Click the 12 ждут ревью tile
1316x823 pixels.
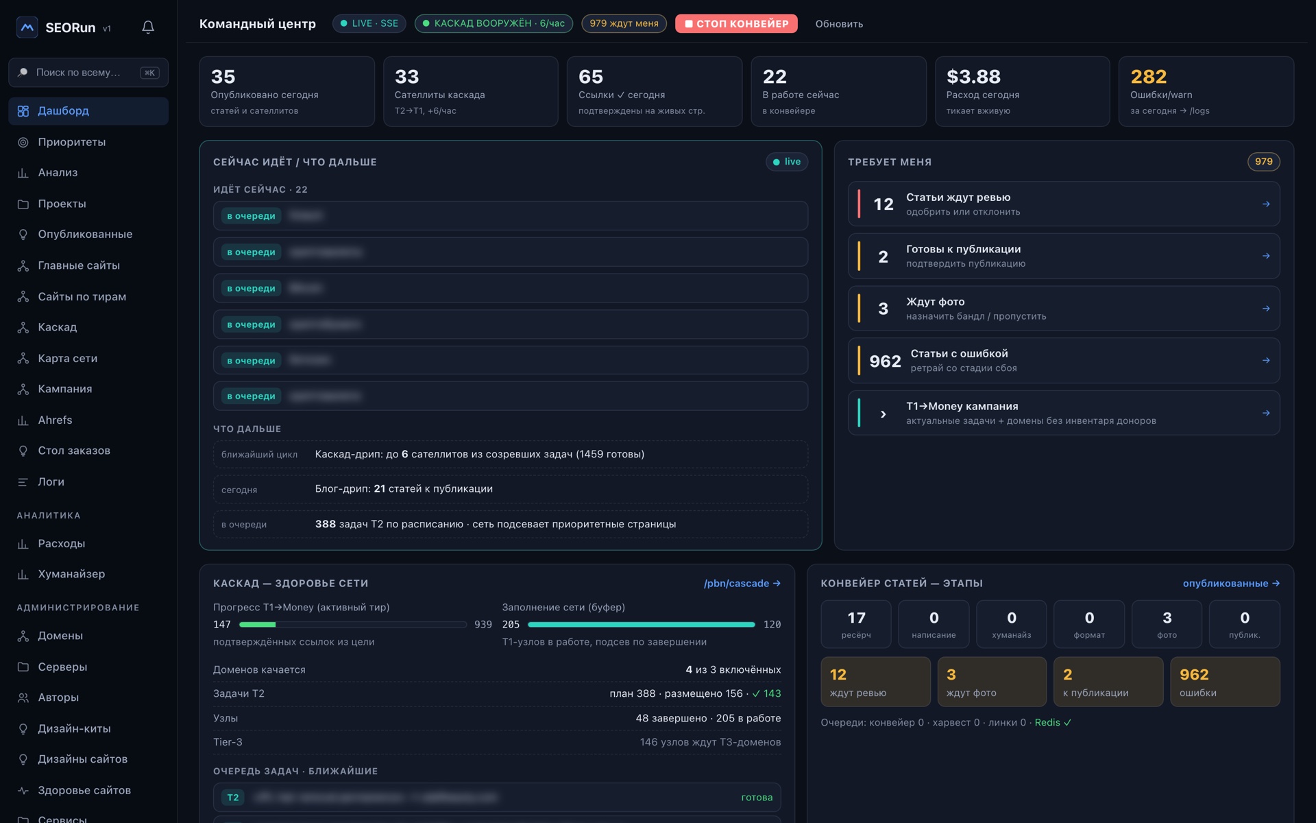875,682
